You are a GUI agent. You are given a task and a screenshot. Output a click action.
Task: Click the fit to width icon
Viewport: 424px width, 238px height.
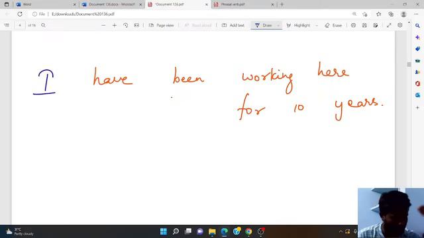pos(136,25)
